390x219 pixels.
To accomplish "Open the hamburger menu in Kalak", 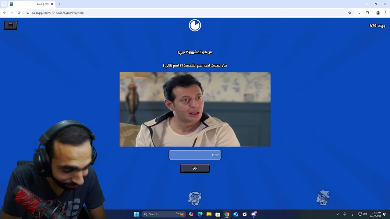I will click(11, 25).
